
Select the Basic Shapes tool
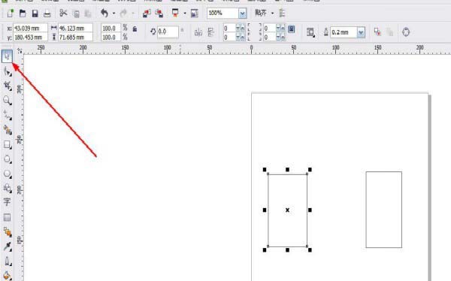[x=8, y=189]
